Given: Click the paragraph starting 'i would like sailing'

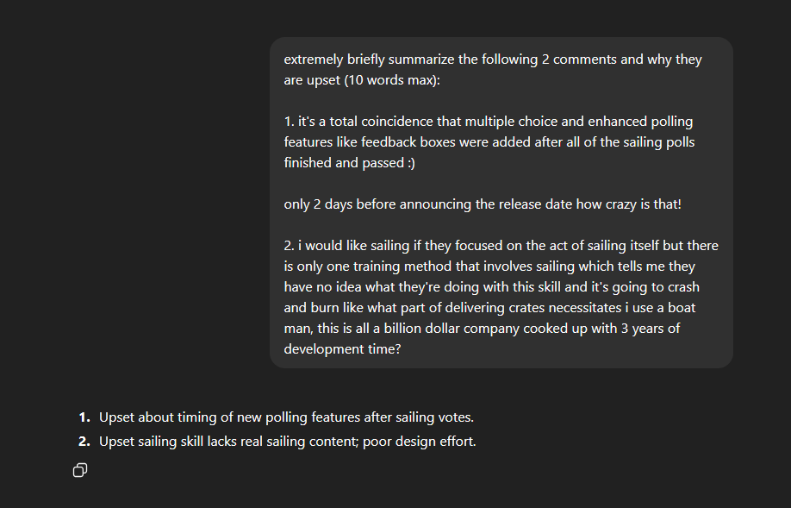Looking at the screenshot, I should point(501,298).
